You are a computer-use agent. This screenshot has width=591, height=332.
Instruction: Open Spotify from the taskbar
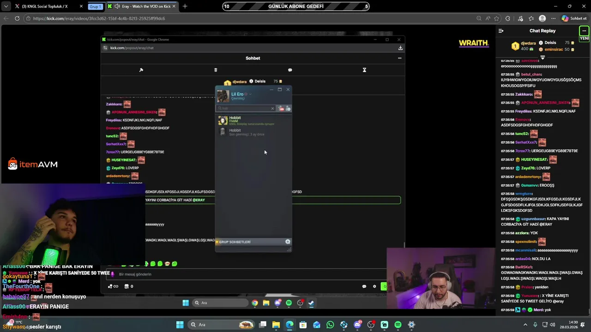(398, 325)
